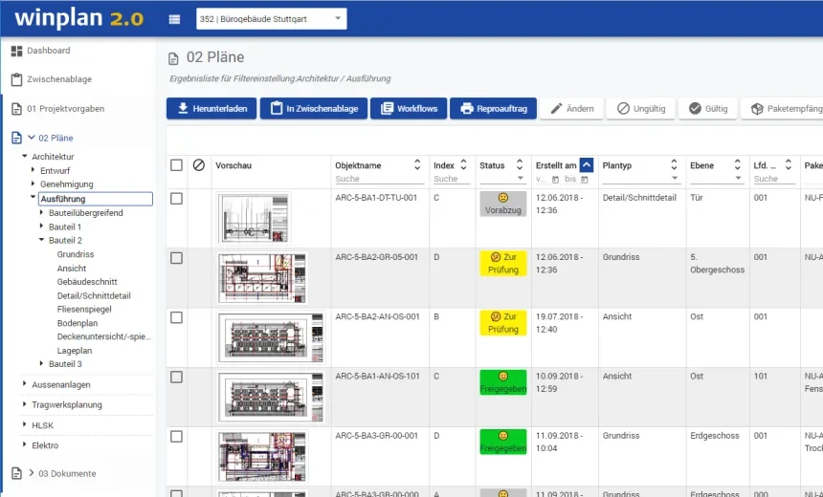Click the Dashboard grid icon

coord(17,51)
